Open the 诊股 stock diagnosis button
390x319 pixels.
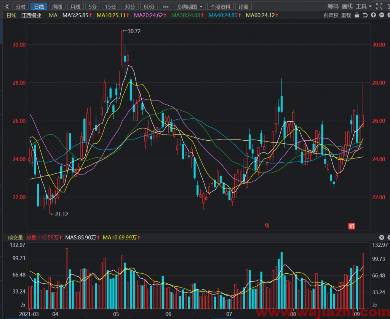point(243,7)
